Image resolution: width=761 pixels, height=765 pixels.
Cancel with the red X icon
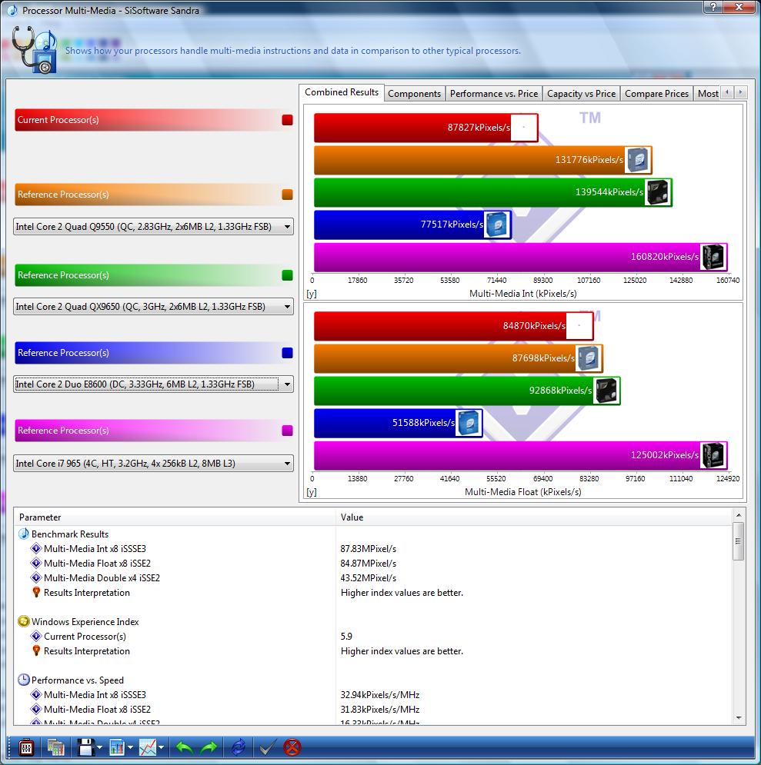(x=292, y=747)
